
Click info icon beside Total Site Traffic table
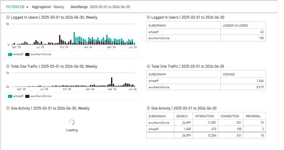tap(148, 67)
